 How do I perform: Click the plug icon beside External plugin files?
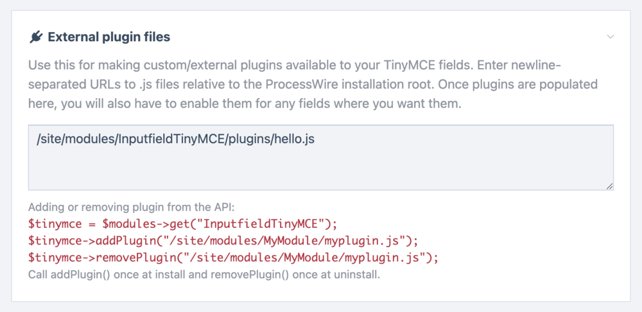(36, 37)
